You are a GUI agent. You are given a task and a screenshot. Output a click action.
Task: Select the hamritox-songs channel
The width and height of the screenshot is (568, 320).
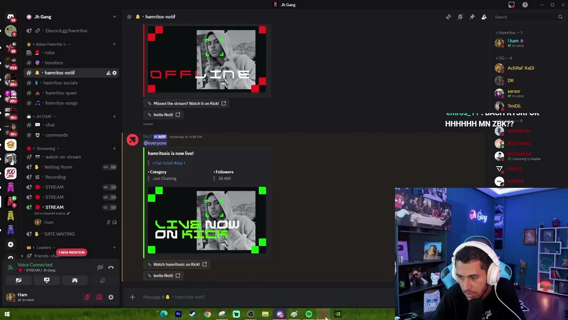[x=61, y=103]
